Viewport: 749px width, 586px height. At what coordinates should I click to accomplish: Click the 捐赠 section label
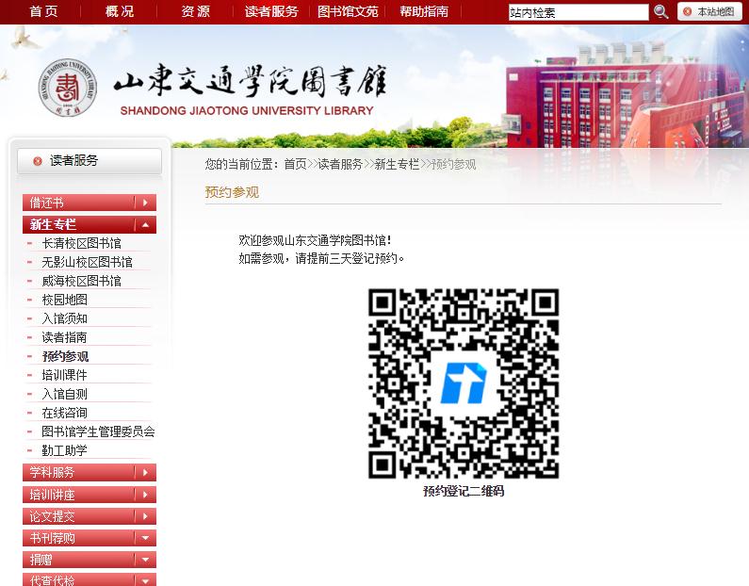[x=41, y=560]
